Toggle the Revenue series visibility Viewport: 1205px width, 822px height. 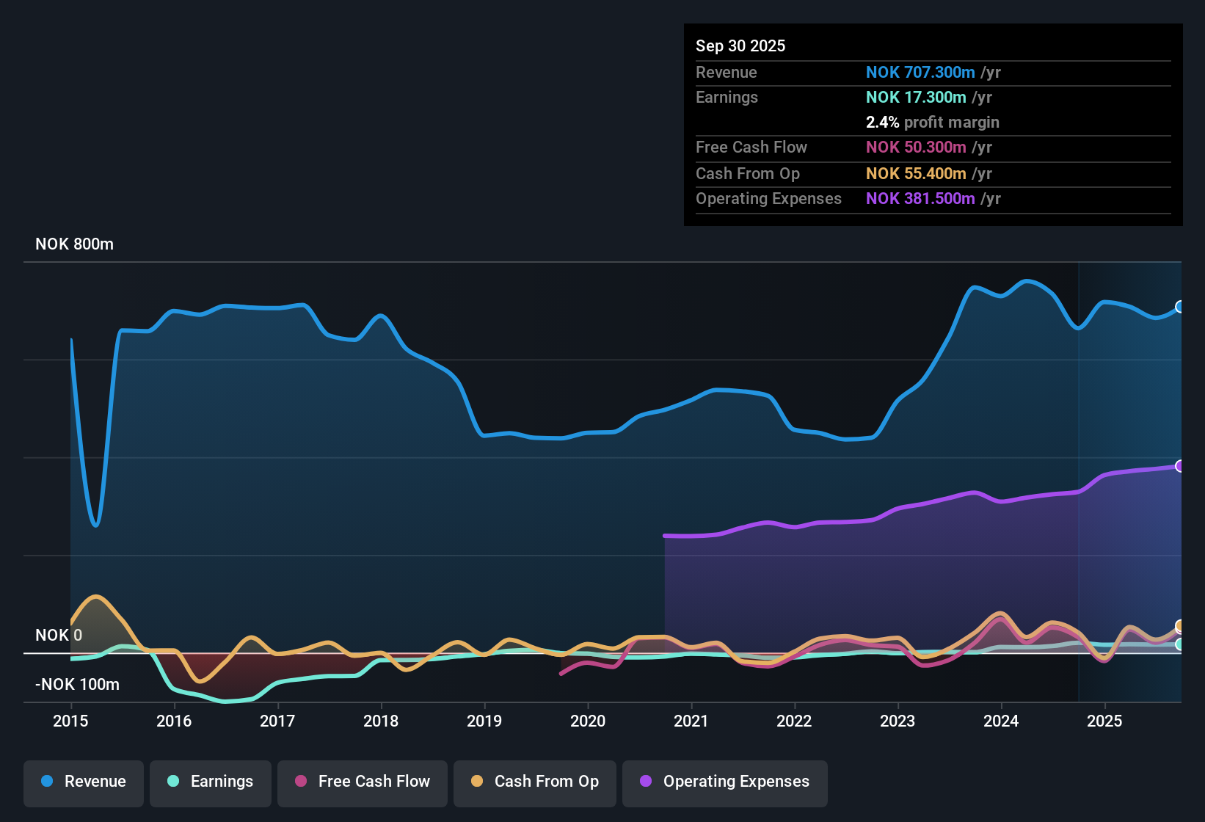point(83,782)
